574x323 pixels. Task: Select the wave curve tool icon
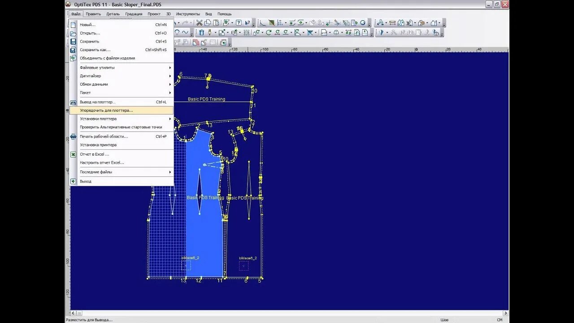pos(185,32)
